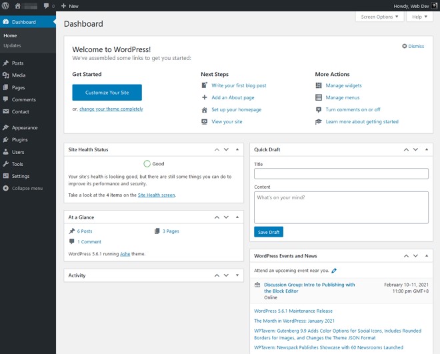
Task: Click the edit location pencil icon
Action: [334, 271]
